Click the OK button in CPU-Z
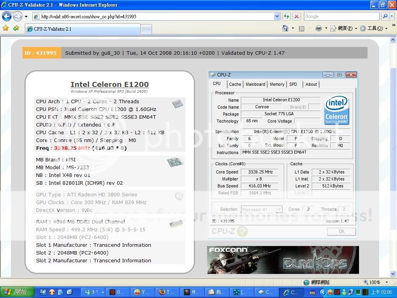The width and height of the screenshot is (397, 298). click(x=342, y=231)
